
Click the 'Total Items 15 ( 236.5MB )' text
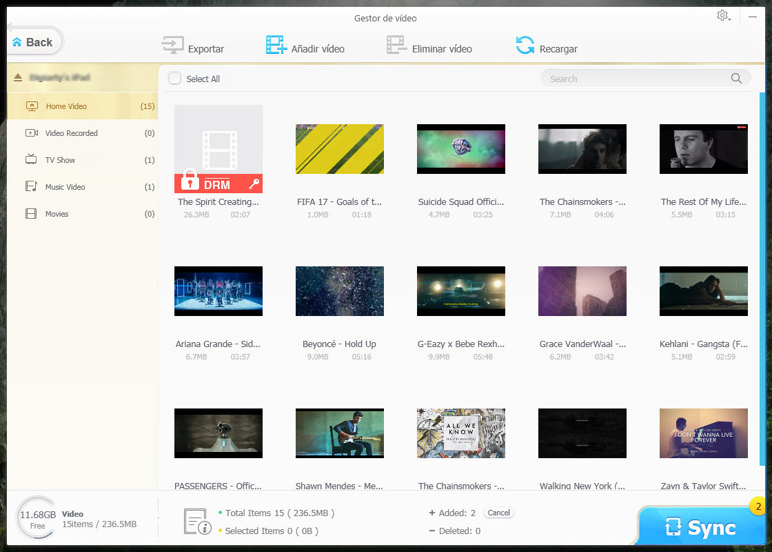[x=280, y=513]
